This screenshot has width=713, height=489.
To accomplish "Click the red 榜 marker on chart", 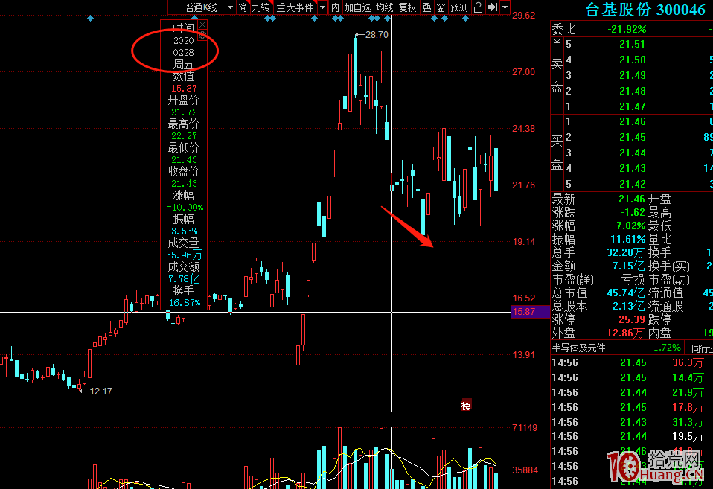I will pos(466,406).
